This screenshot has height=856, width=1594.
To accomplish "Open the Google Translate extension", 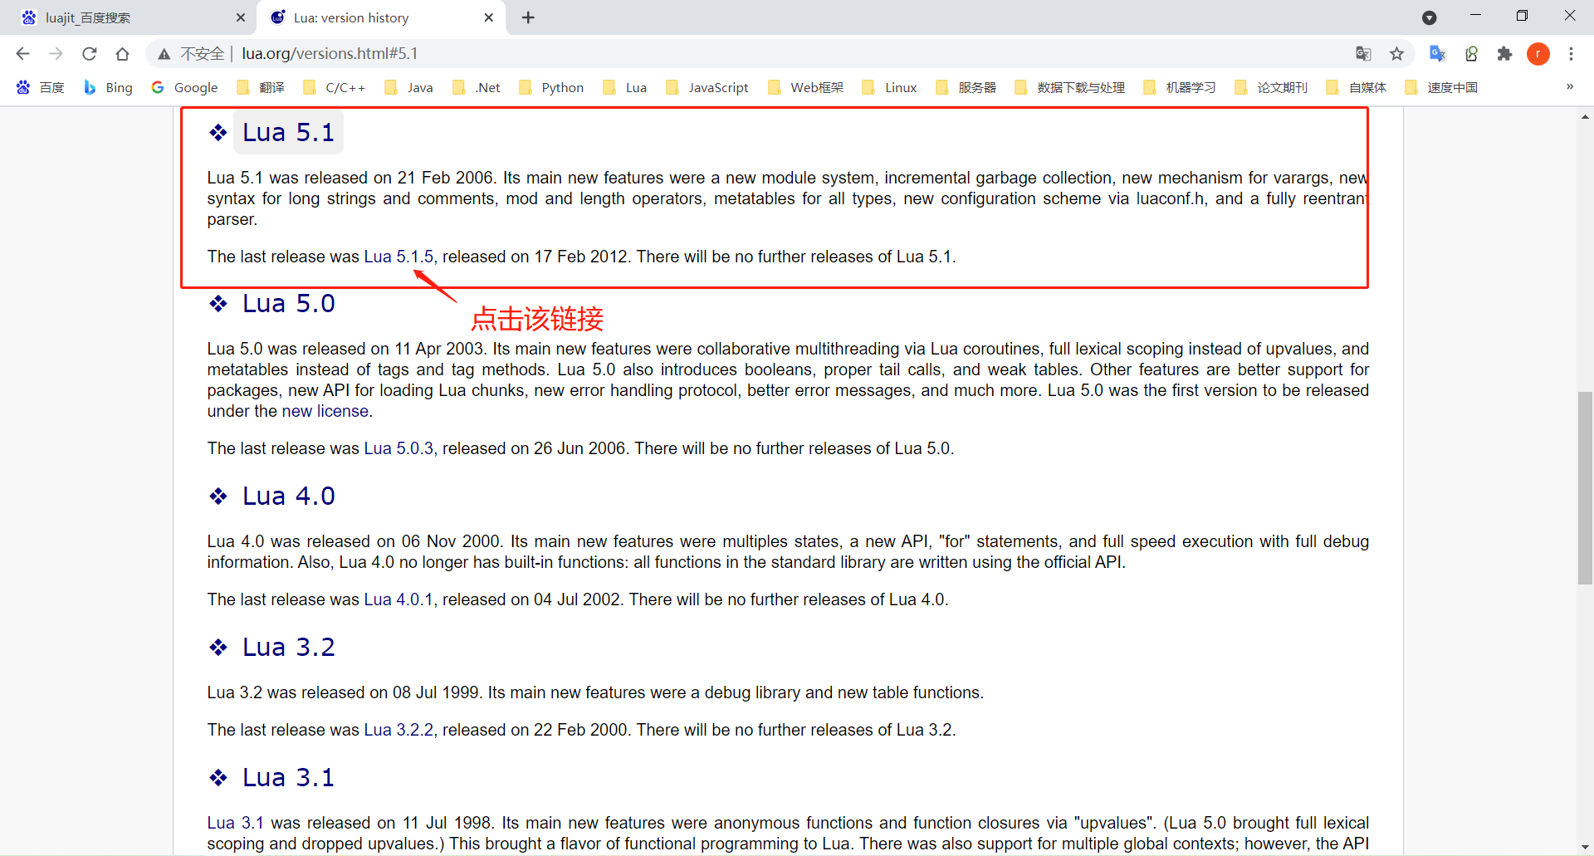I will tap(1438, 53).
